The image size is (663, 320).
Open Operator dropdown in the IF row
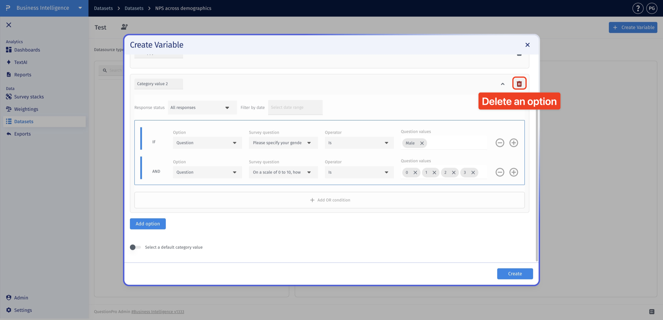(x=359, y=143)
